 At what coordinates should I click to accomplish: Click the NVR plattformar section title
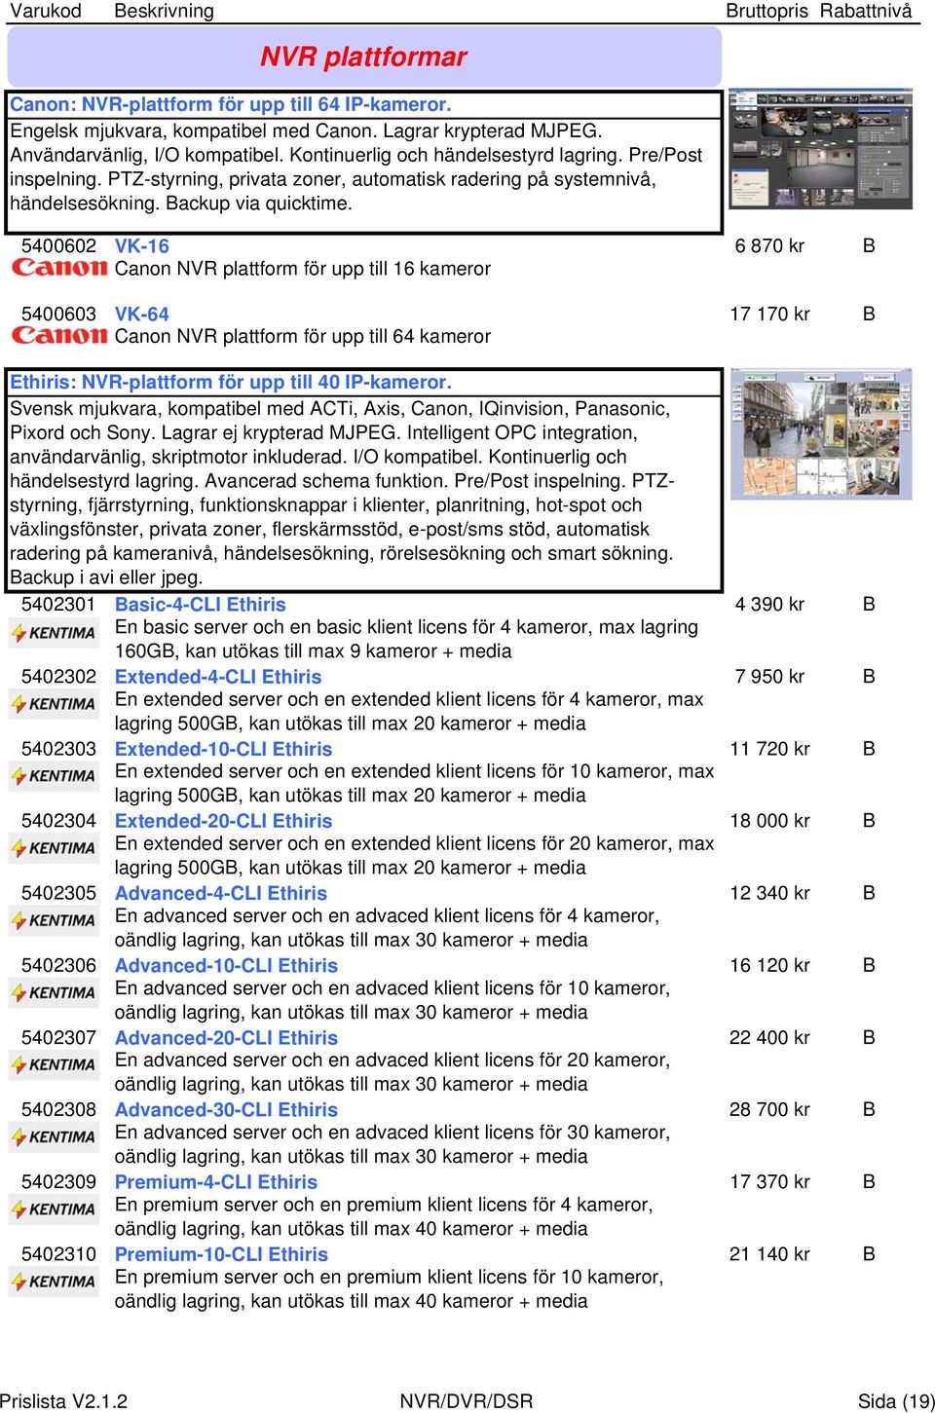(363, 56)
